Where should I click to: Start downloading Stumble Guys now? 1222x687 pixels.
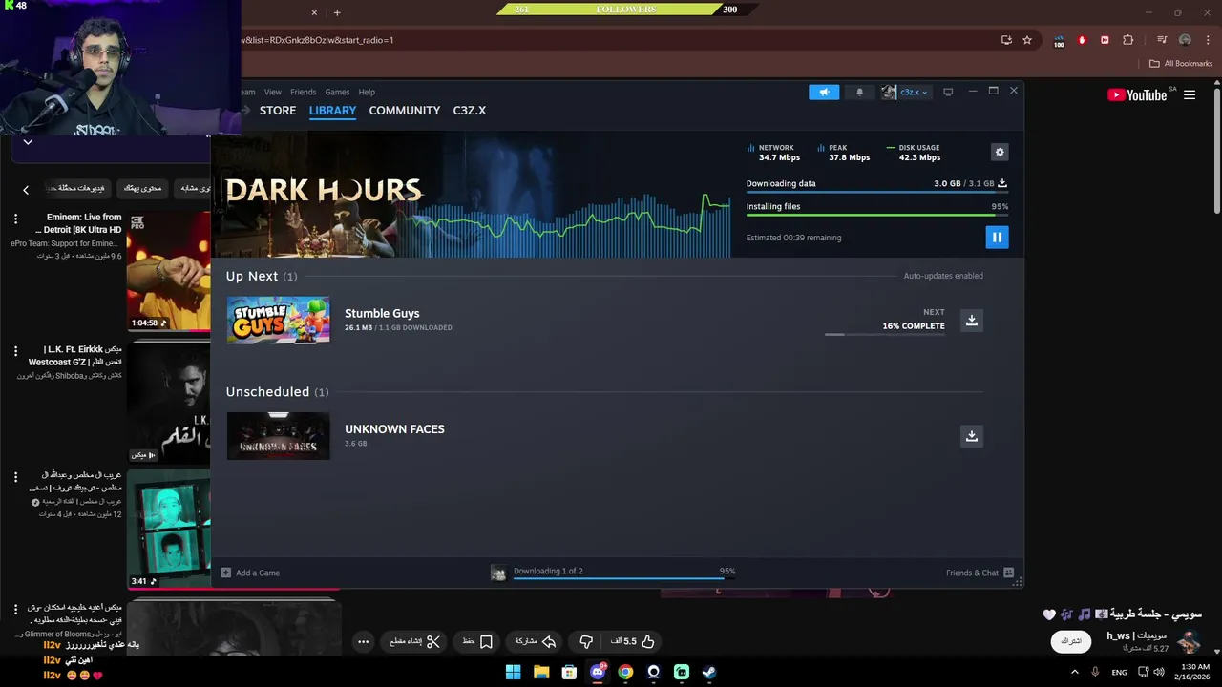(971, 320)
